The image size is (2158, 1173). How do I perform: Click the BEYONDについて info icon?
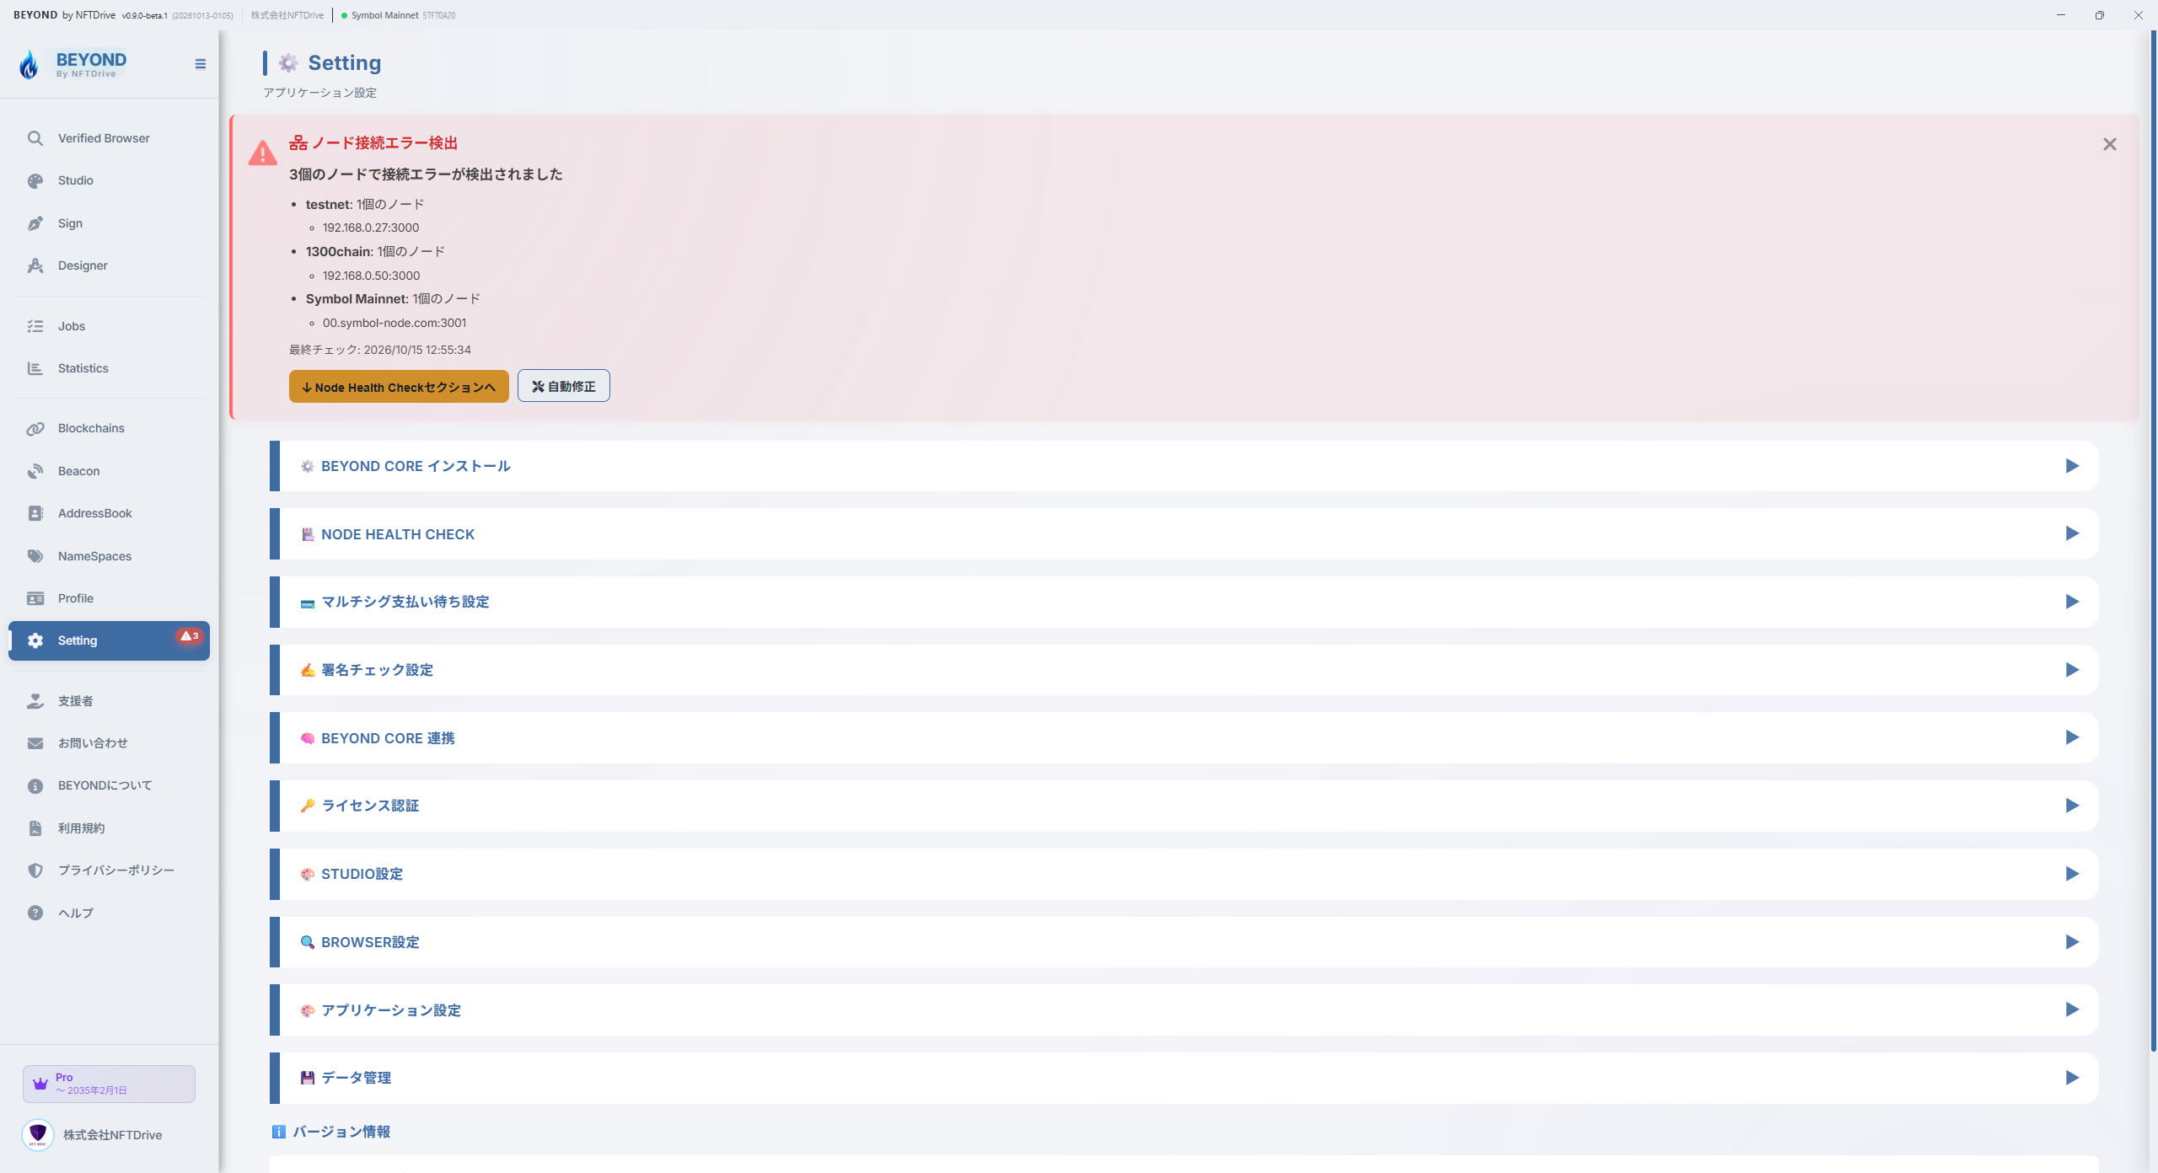tap(35, 785)
